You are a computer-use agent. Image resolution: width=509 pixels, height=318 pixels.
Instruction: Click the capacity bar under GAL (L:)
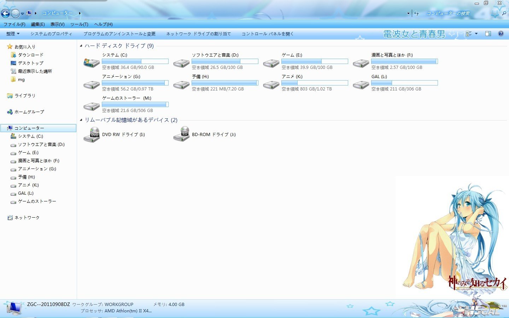click(404, 83)
